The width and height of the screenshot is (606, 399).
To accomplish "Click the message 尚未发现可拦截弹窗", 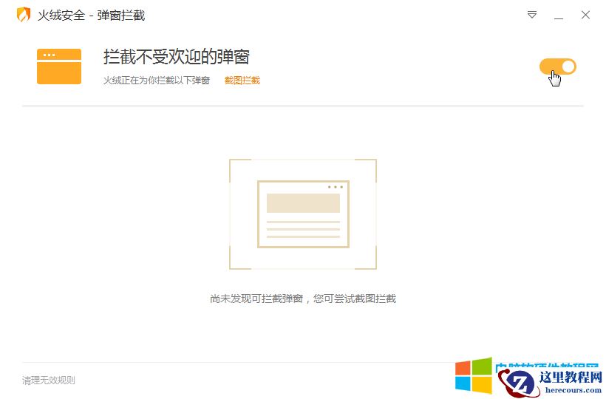I will (256, 299).
